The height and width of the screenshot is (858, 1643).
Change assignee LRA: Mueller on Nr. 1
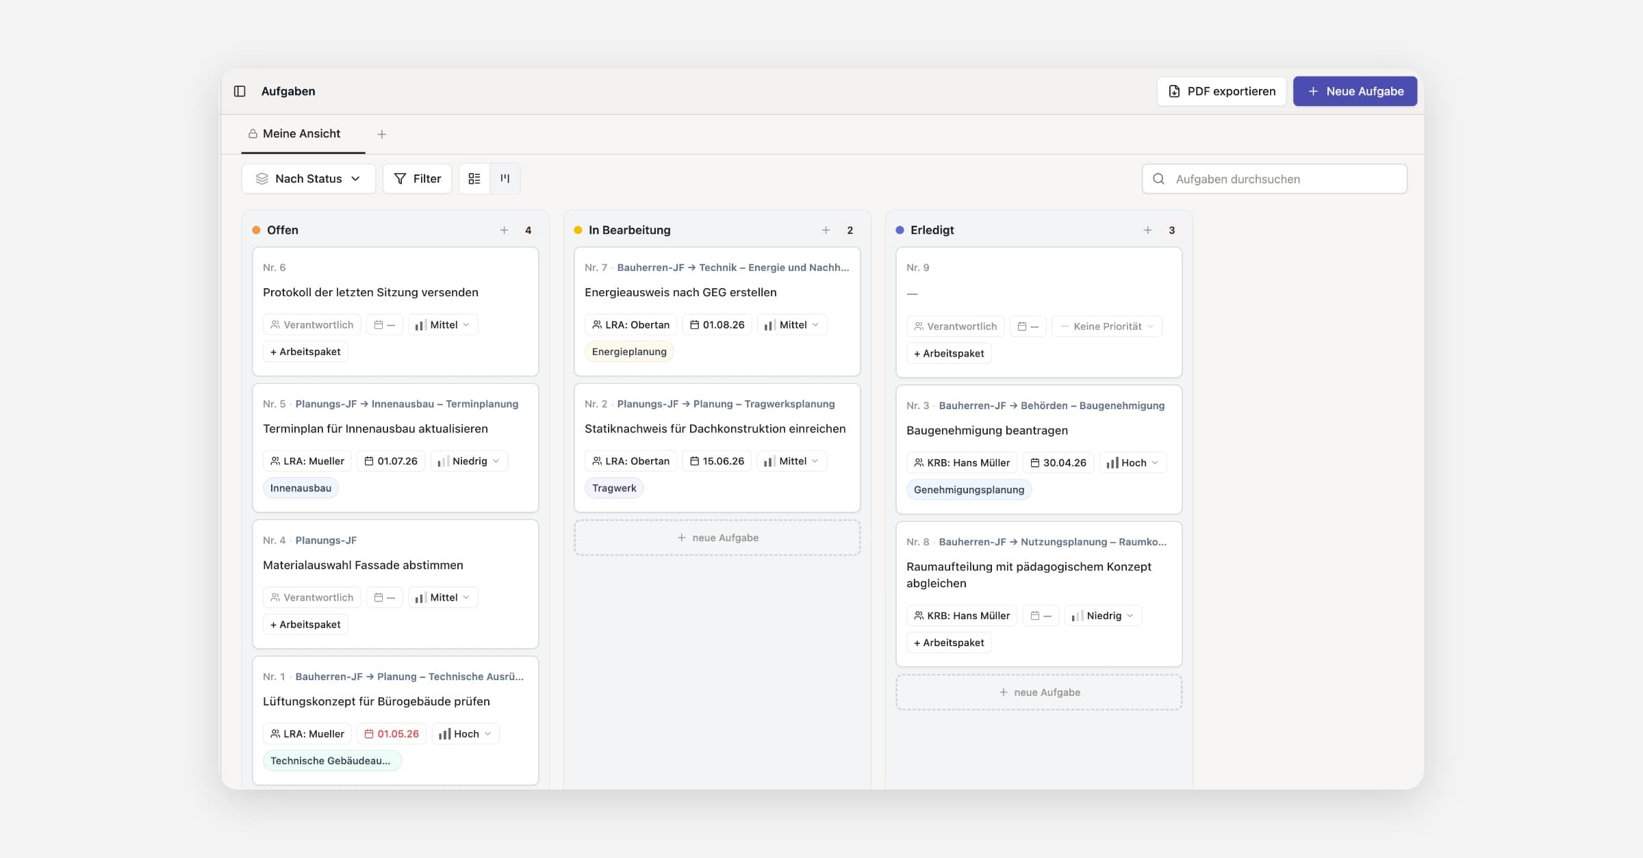click(307, 733)
